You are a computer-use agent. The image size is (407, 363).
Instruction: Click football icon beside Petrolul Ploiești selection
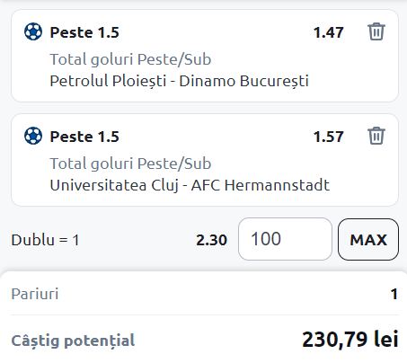click(x=33, y=31)
